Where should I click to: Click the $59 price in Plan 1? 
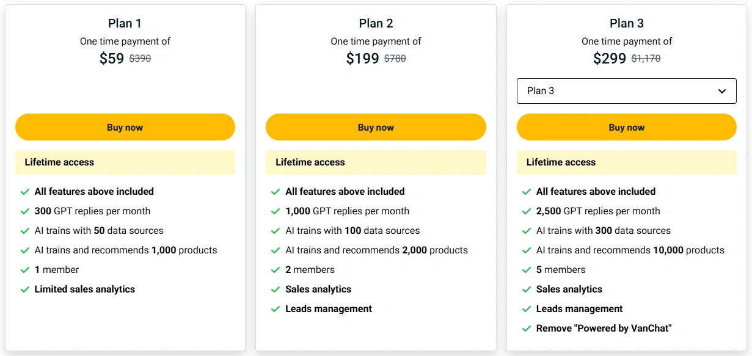(x=112, y=59)
